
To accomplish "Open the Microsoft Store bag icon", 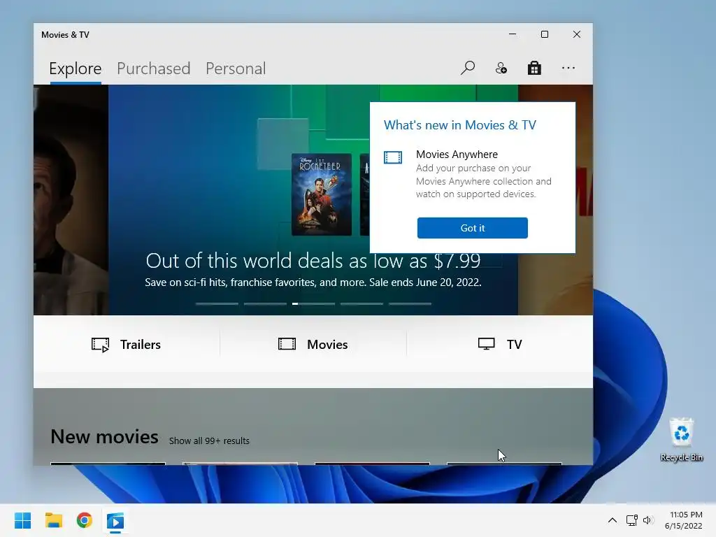I will pyautogui.click(x=534, y=68).
